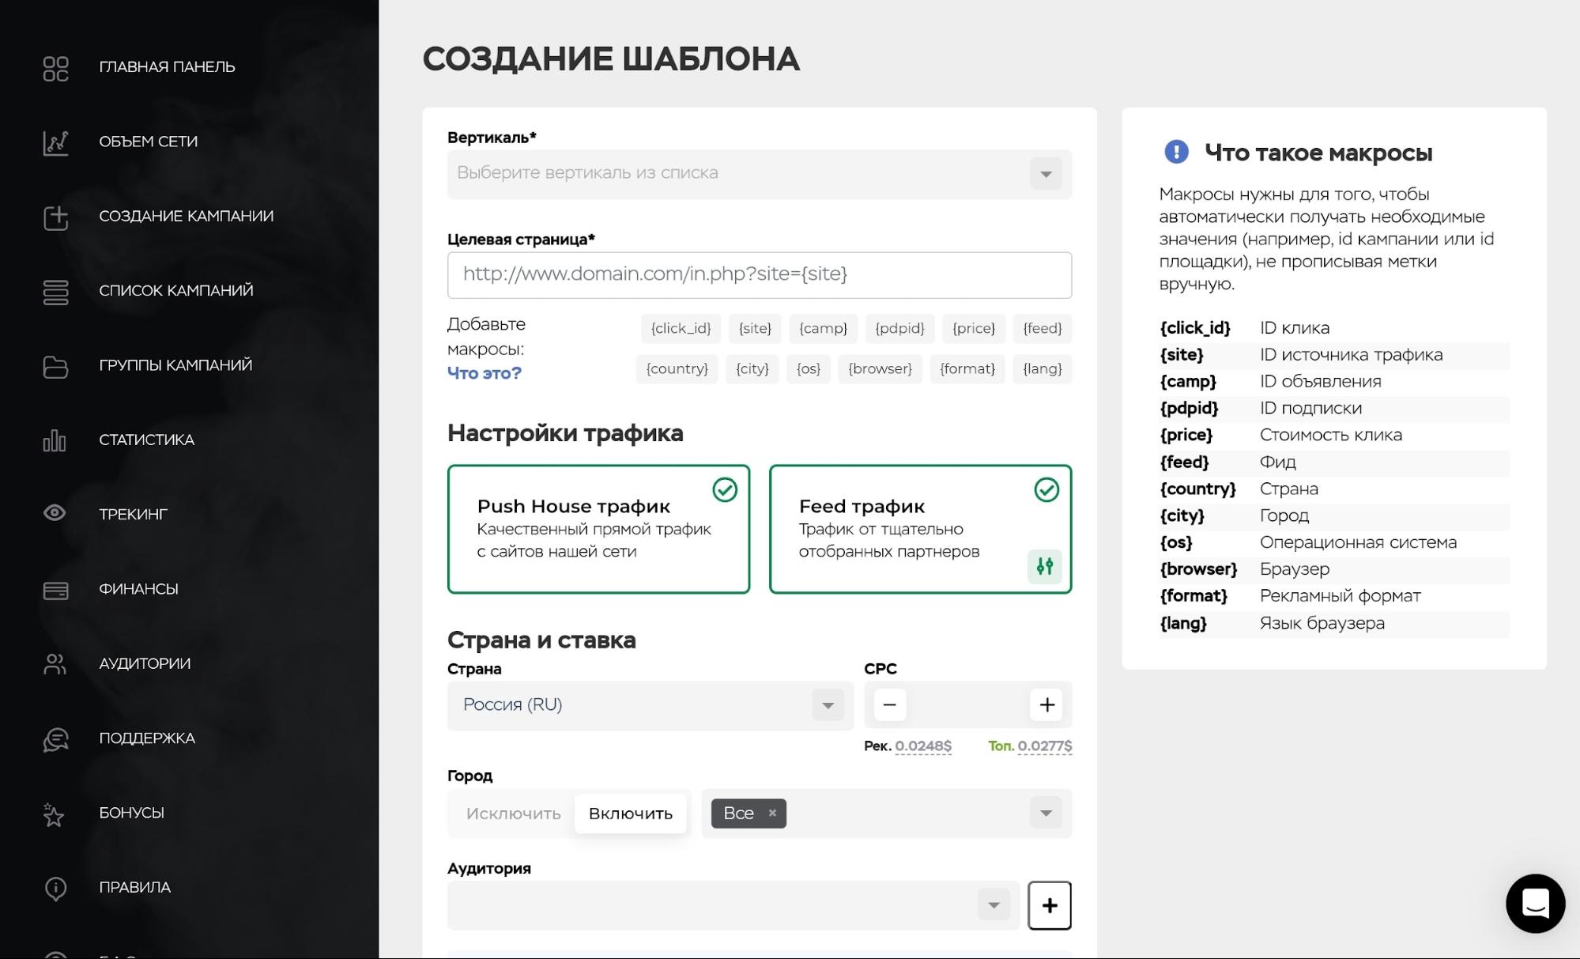Click the "Язык браузера" macro description
The height and width of the screenshot is (959, 1580).
pyautogui.click(x=1322, y=623)
